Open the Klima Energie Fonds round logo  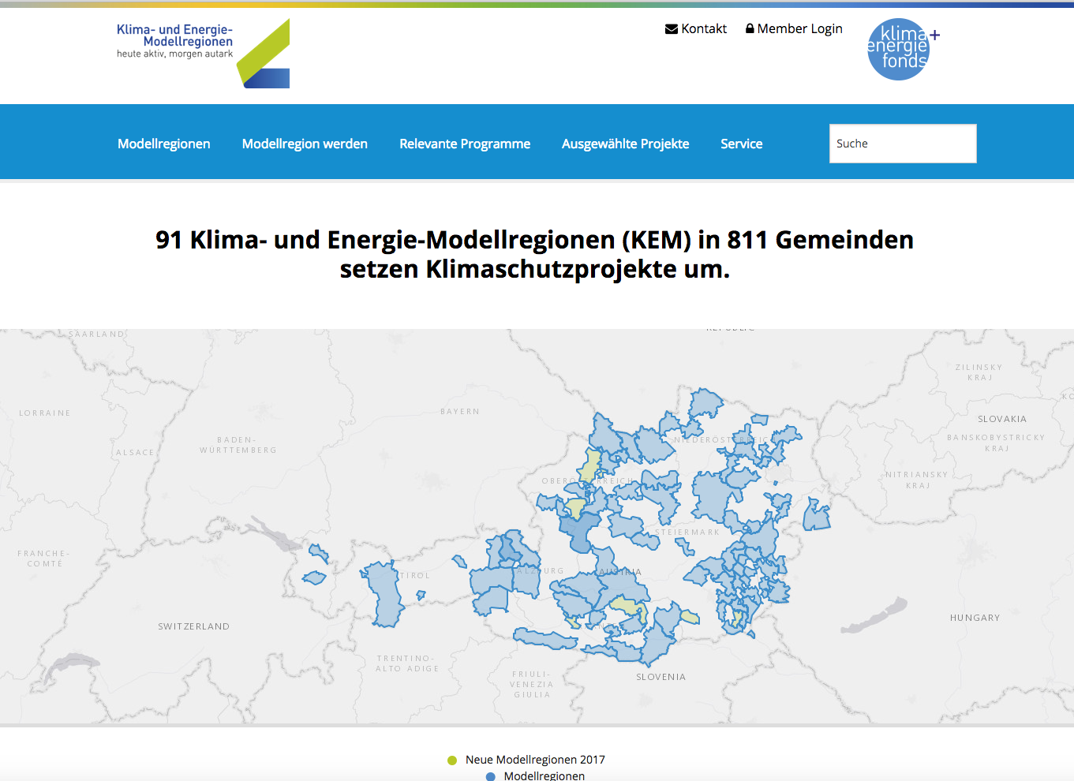(x=902, y=49)
